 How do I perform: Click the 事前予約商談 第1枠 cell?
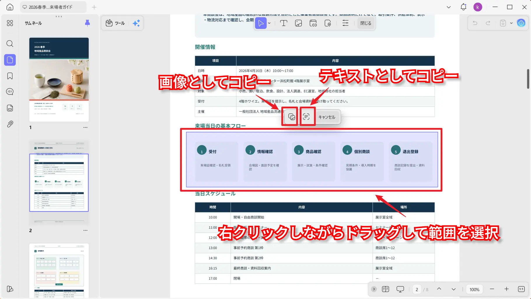pyautogui.click(x=302, y=248)
